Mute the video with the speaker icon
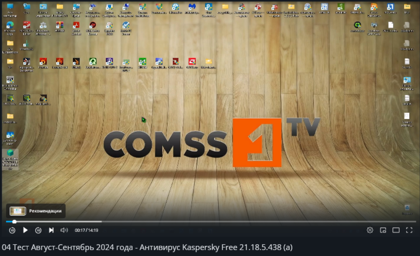 click(64, 230)
